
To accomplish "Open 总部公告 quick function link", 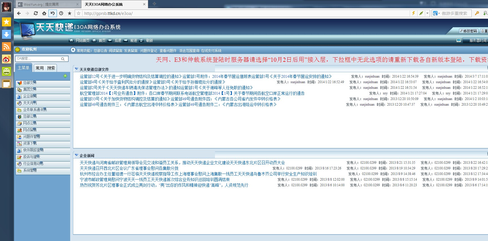I will pyautogui.click(x=100, y=51).
